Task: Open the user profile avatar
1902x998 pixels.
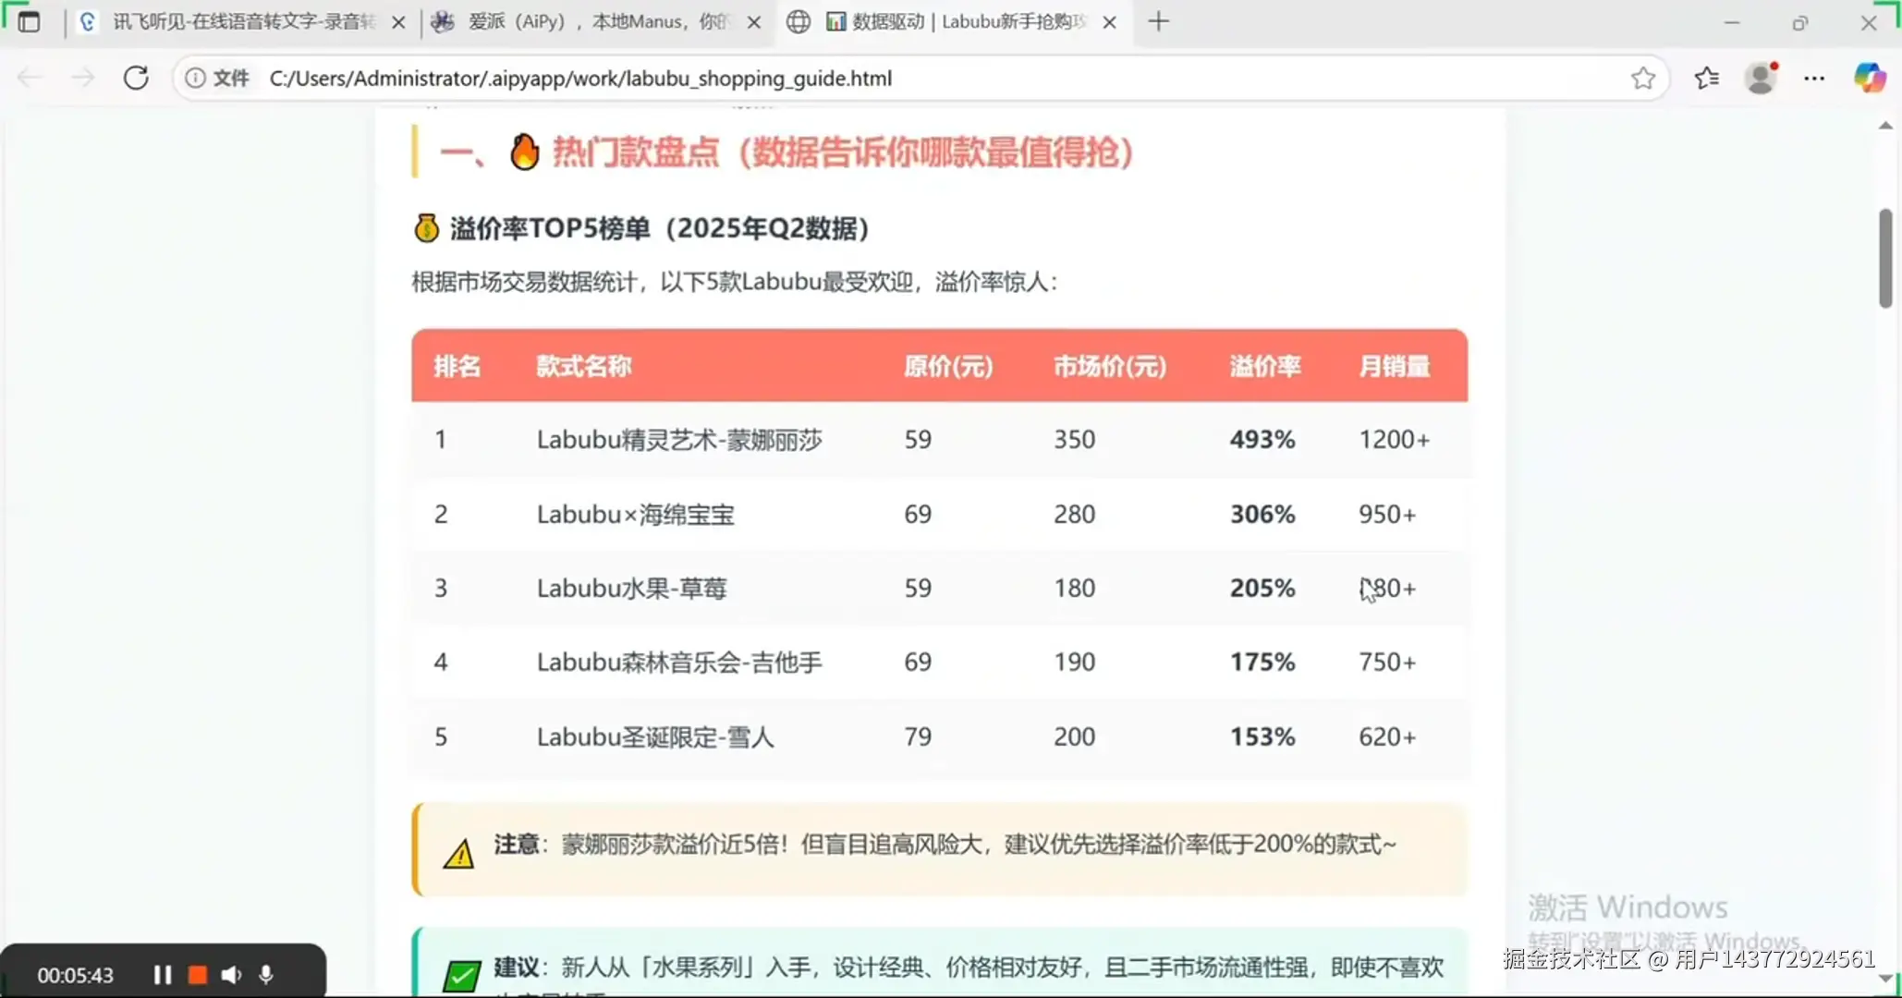Action: tap(1761, 79)
